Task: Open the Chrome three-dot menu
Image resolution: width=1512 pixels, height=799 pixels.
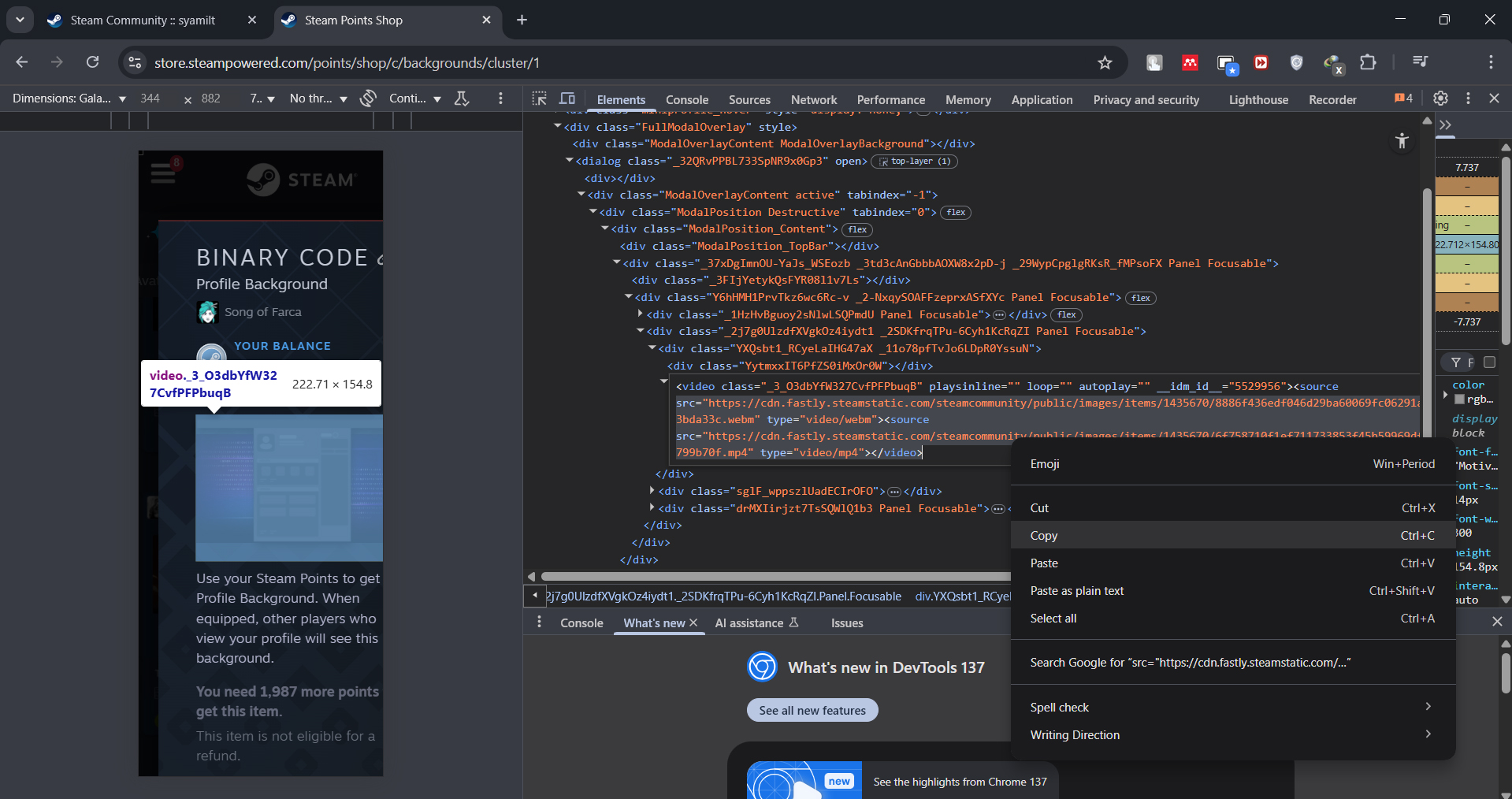Action: tap(1491, 62)
